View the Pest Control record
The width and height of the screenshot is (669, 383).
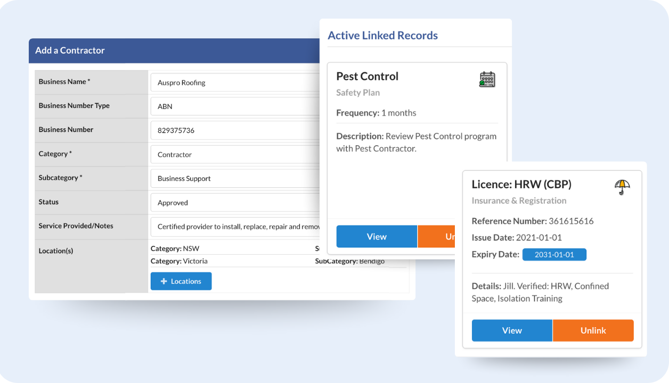click(x=377, y=237)
